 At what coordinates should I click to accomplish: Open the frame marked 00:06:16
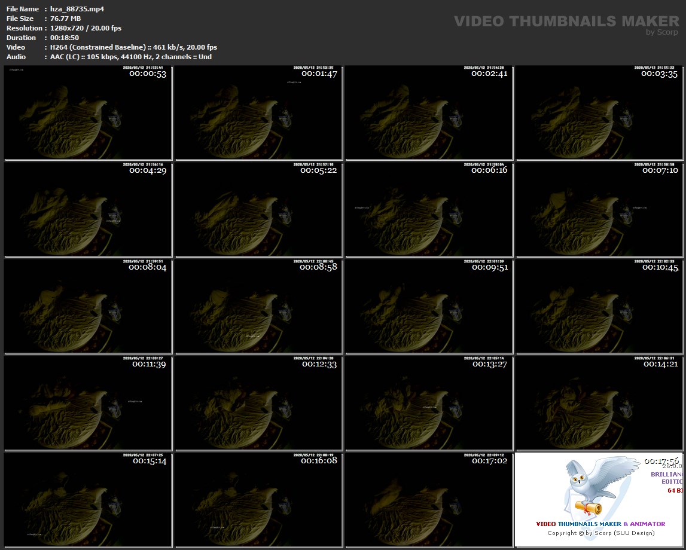click(x=429, y=210)
